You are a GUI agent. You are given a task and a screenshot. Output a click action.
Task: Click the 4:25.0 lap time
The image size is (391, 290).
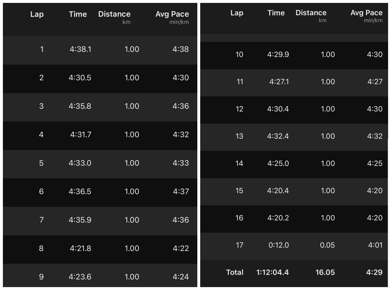click(278, 163)
